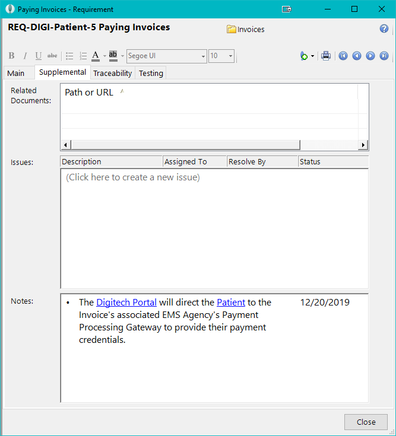Viewport: 396px width, 436px height.
Task: Click right arrow of Related Documents scrollbar
Action: pos(363,145)
